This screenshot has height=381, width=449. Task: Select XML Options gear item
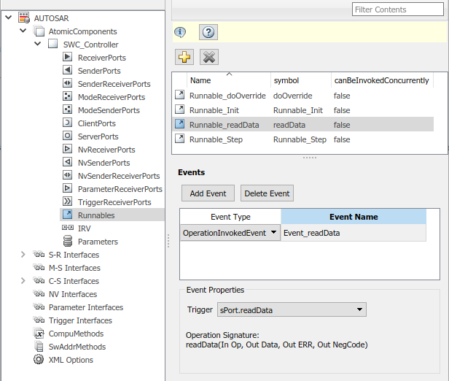pos(70,360)
